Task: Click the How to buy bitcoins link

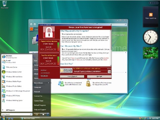Action: point(45,73)
